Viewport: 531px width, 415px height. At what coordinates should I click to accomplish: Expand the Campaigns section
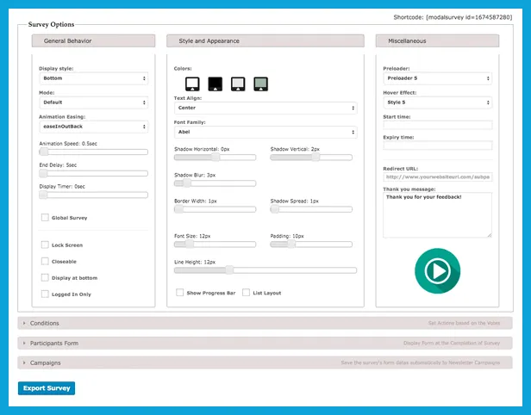tap(265, 362)
